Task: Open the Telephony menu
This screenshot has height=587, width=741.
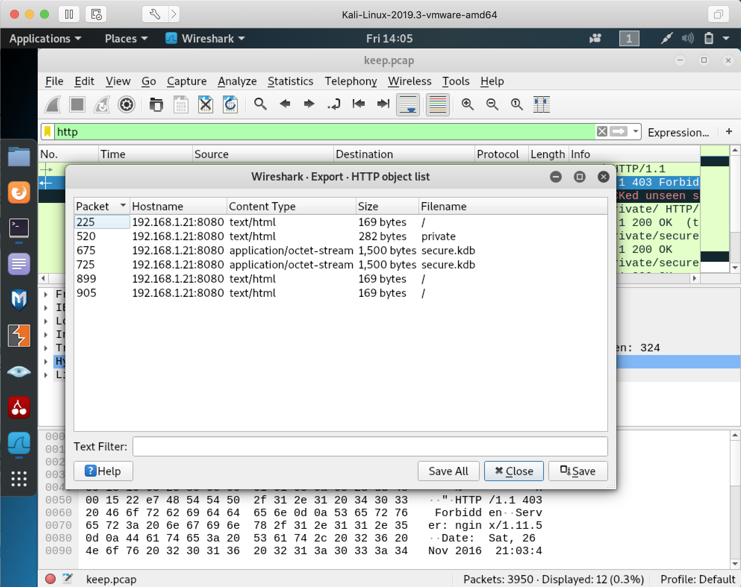Action: 351,81
